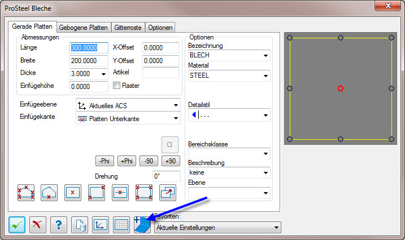Select middle-left insertion point in preview
Screen dimensions: 405x240
290,88
